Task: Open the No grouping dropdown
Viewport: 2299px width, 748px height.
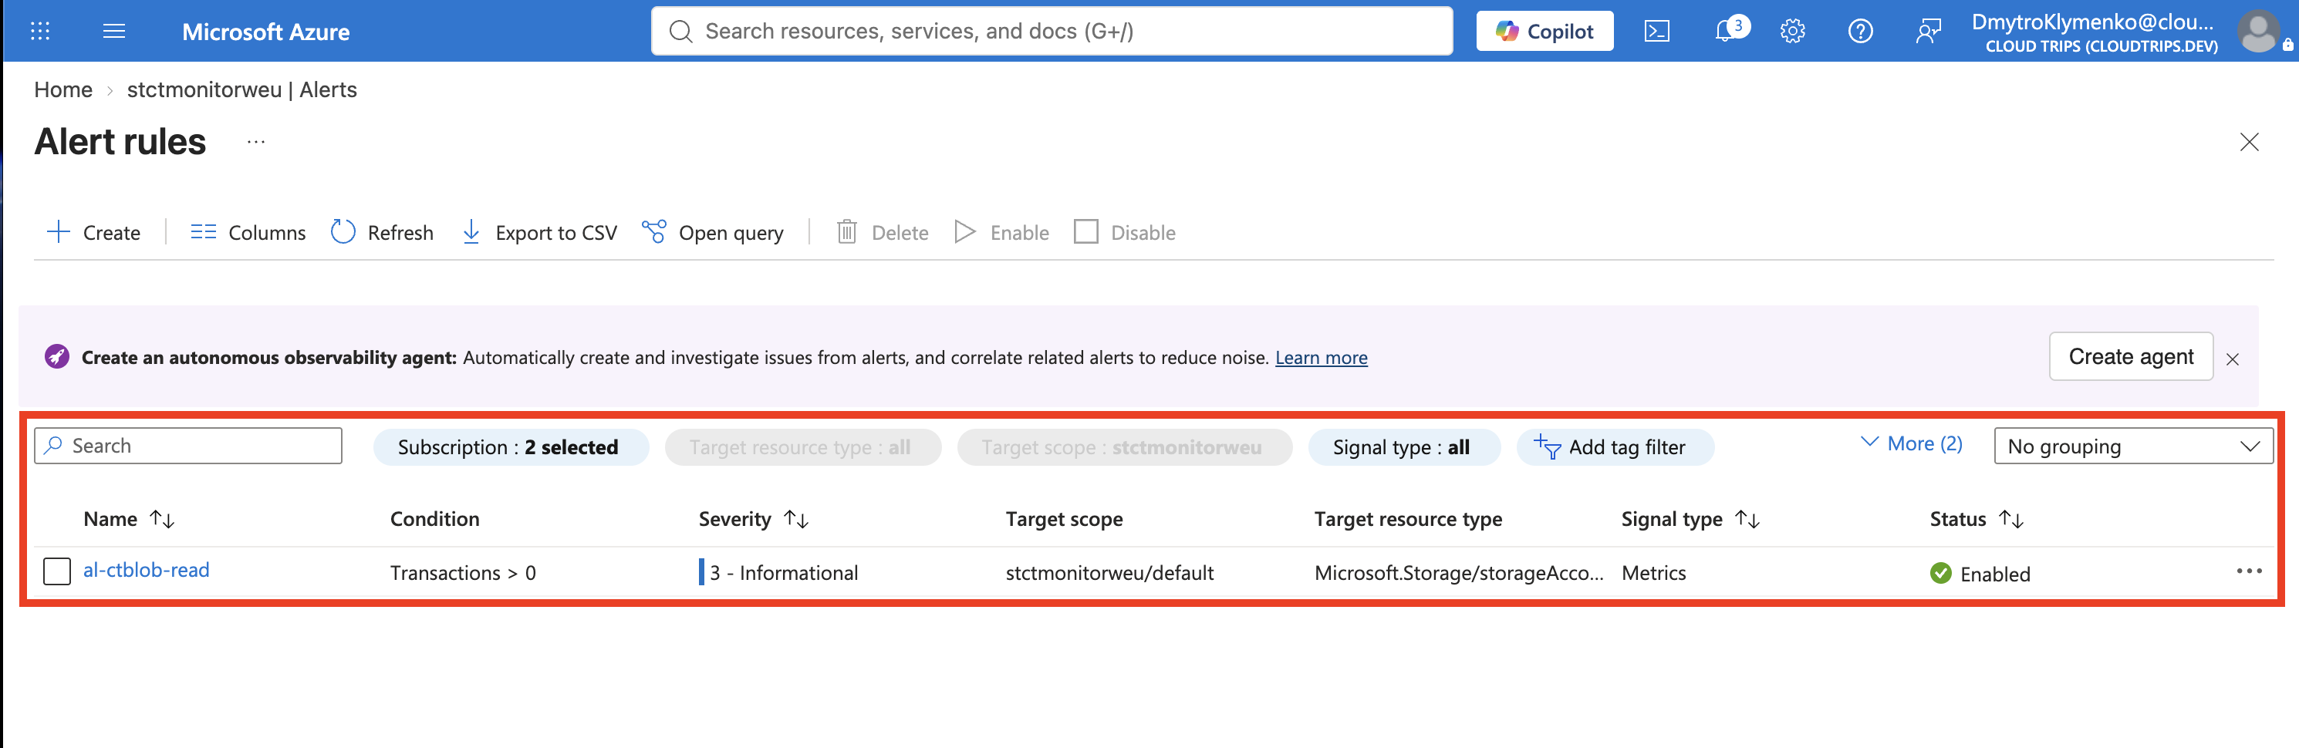Action: 2133,446
